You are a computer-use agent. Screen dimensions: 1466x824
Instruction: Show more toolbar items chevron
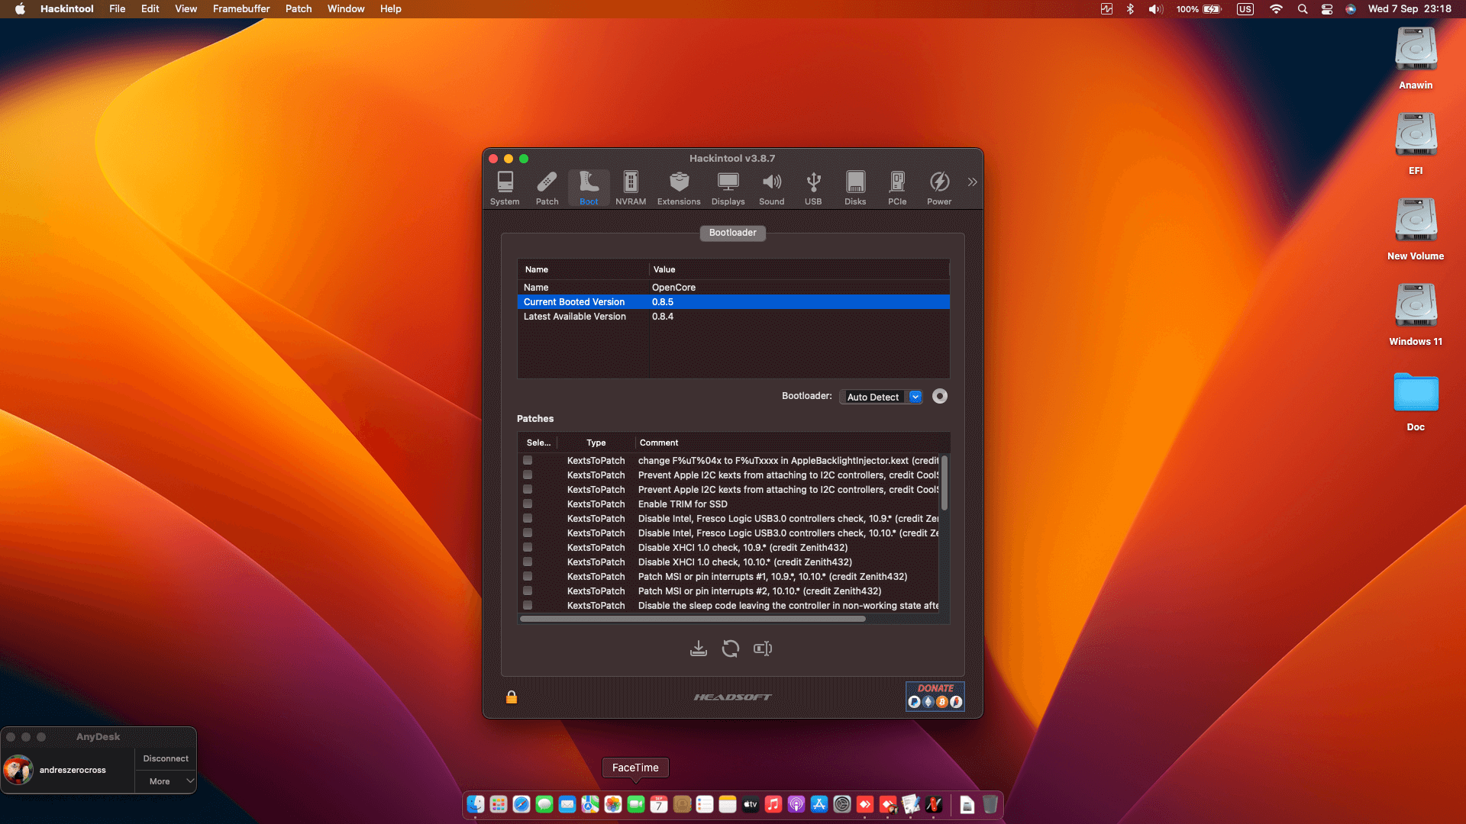972,182
